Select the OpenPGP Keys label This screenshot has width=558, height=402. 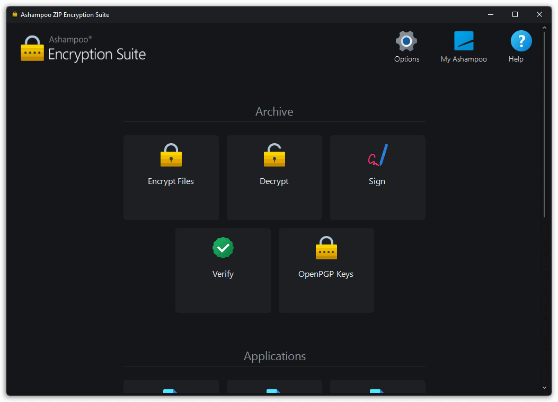[325, 274]
